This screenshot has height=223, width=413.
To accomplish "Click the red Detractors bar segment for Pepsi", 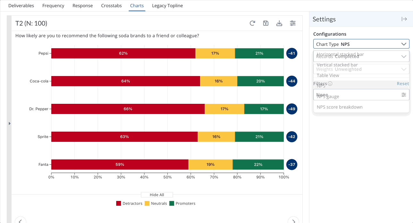I will [123, 53].
